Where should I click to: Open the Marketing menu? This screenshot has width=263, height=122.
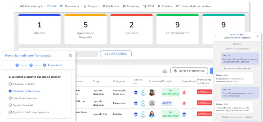click(x=131, y=6)
